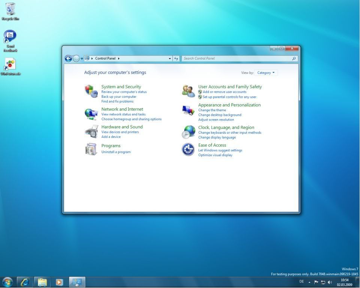The image size is (360, 288).
Task: Expand the View by Category dropdown
Action: pos(266,73)
